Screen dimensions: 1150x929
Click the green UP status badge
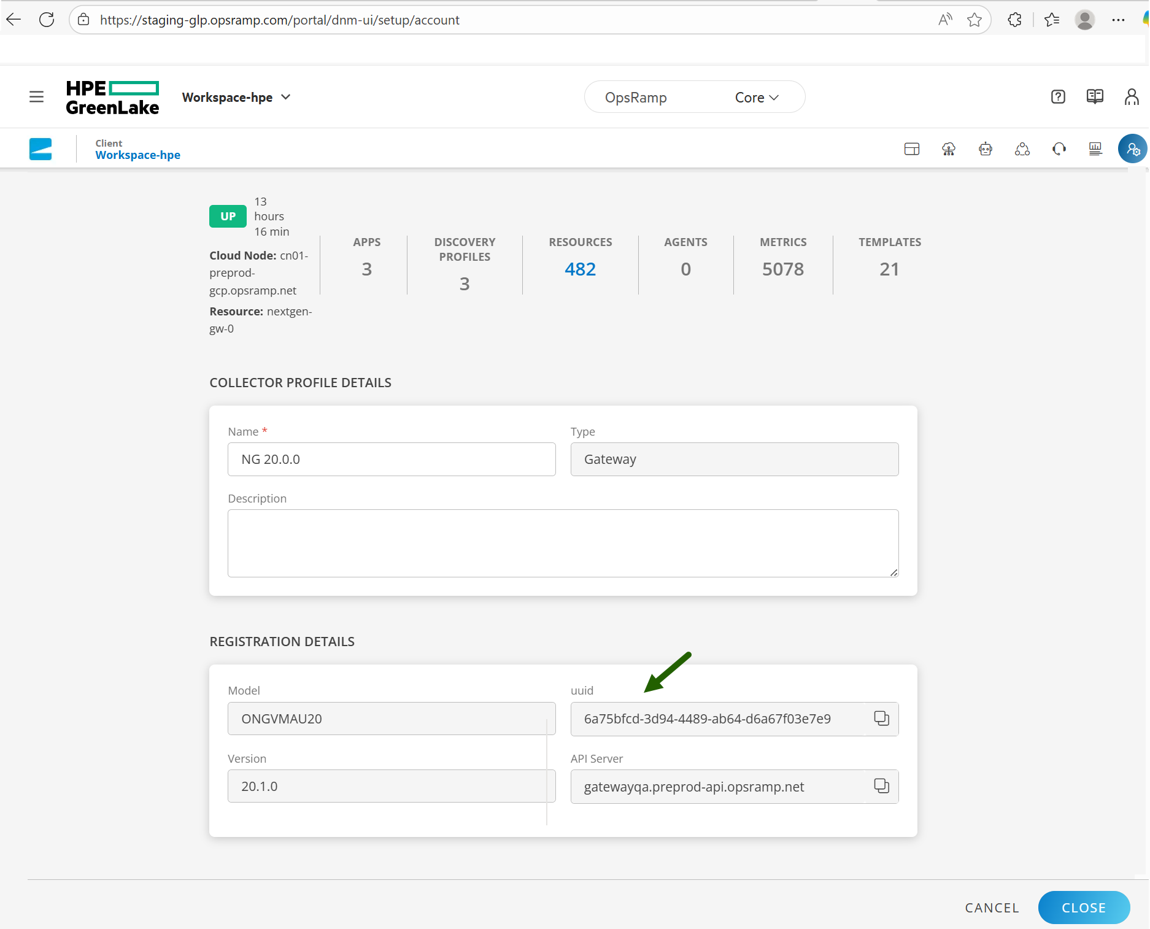tap(228, 216)
